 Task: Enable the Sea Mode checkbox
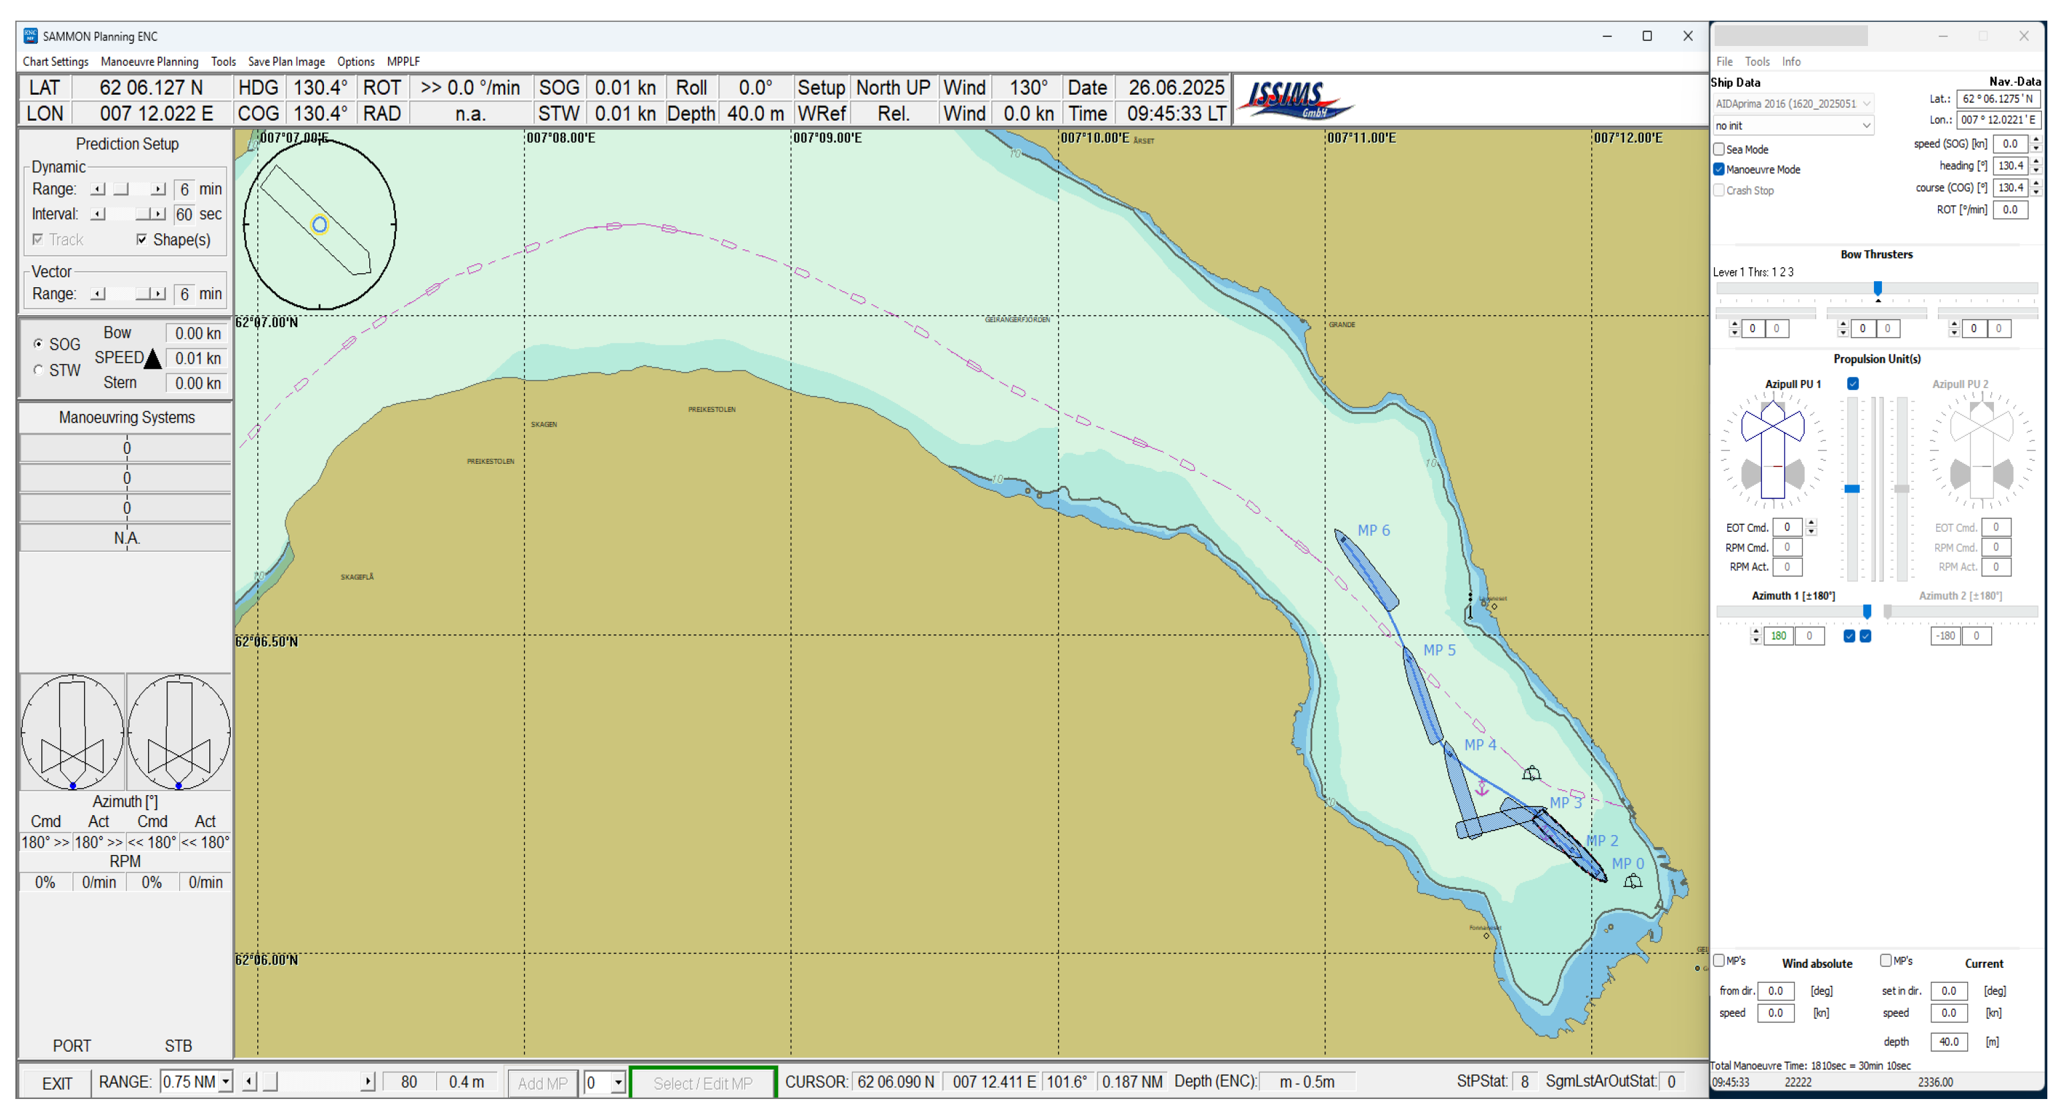(x=1719, y=149)
